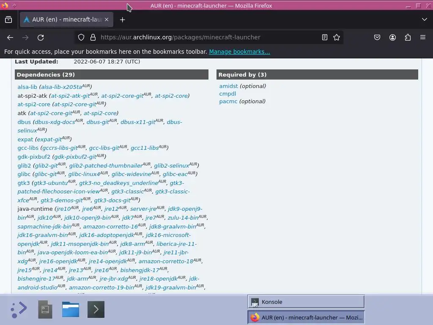Open the glibc package link
Screen dimensions: 433x325
coord(24,174)
